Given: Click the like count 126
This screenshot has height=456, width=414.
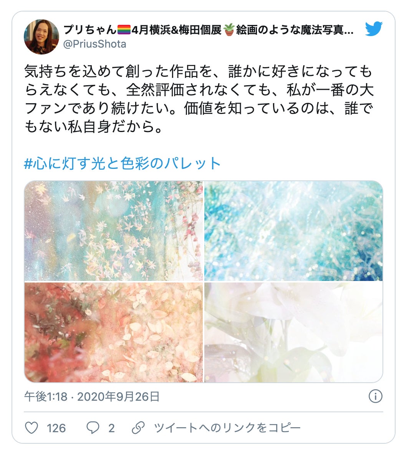Looking at the screenshot, I should click(x=56, y=428).
